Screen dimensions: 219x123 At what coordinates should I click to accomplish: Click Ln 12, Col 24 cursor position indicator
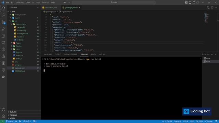pyautogui.click(x=167, y=121)
